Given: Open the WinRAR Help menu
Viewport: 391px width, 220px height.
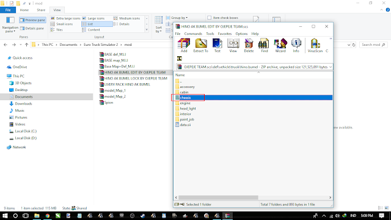Looking at the screenshot, I should point(255,34).
